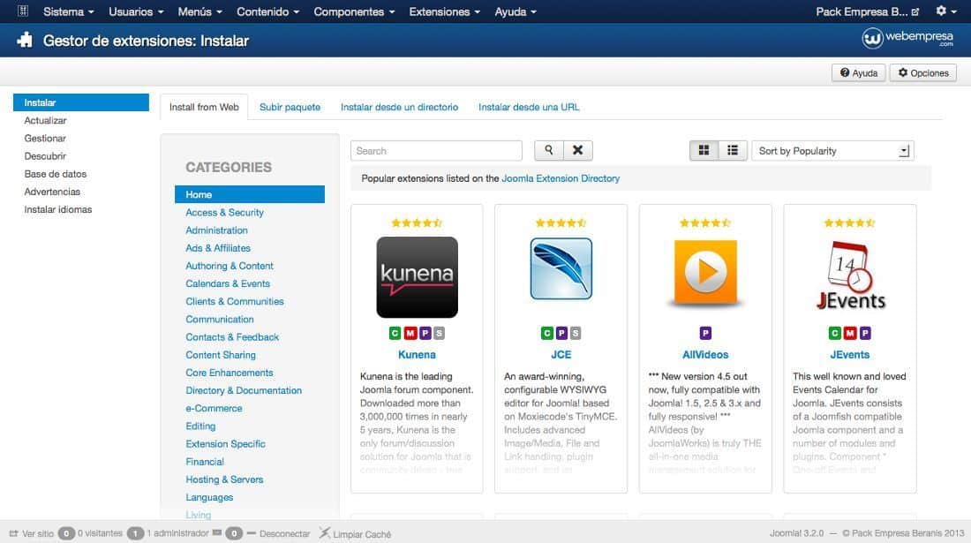Click the magnifier search button

click(549, 150)
